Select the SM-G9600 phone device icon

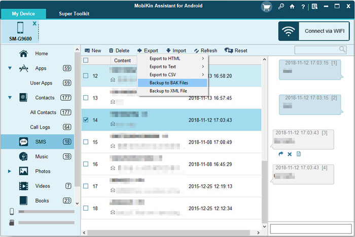[x=20, y=28]
